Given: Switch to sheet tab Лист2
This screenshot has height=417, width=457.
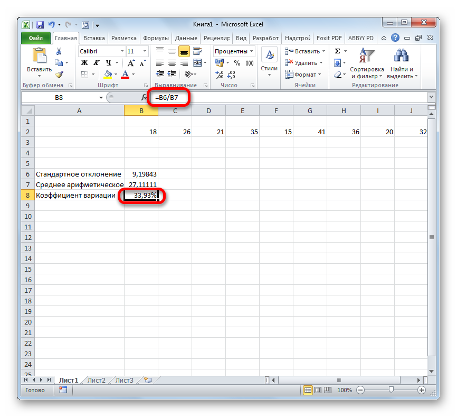Looking at the screenshot, I should pos(97,380).
